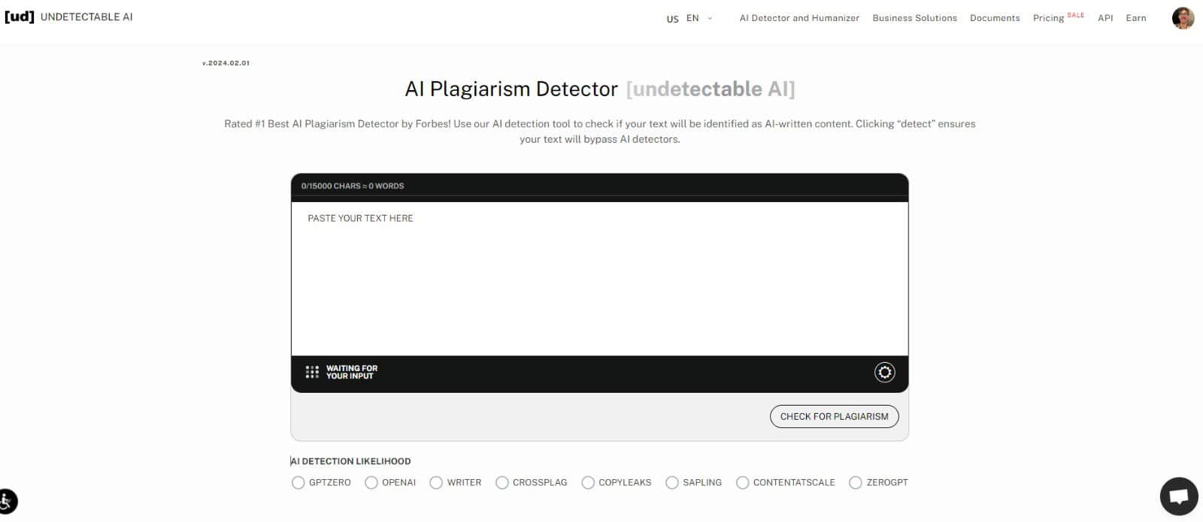This screenshot has width=1203, height=522.
Task: Click into the PASTE YOUR TEXT HERE field
Action: 599,279
